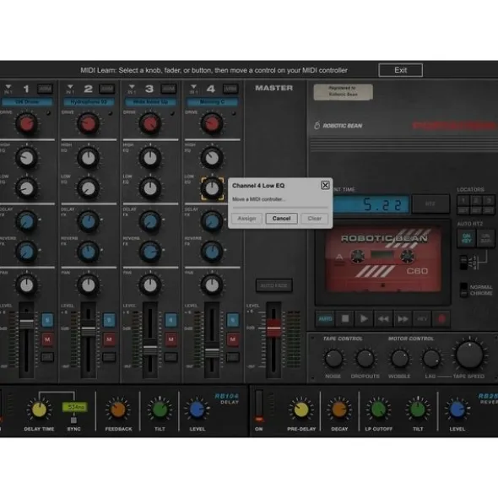This screenshot has height=499, width=498.
Task: Click the RTZ button beside time display
Action: point(430,203)
